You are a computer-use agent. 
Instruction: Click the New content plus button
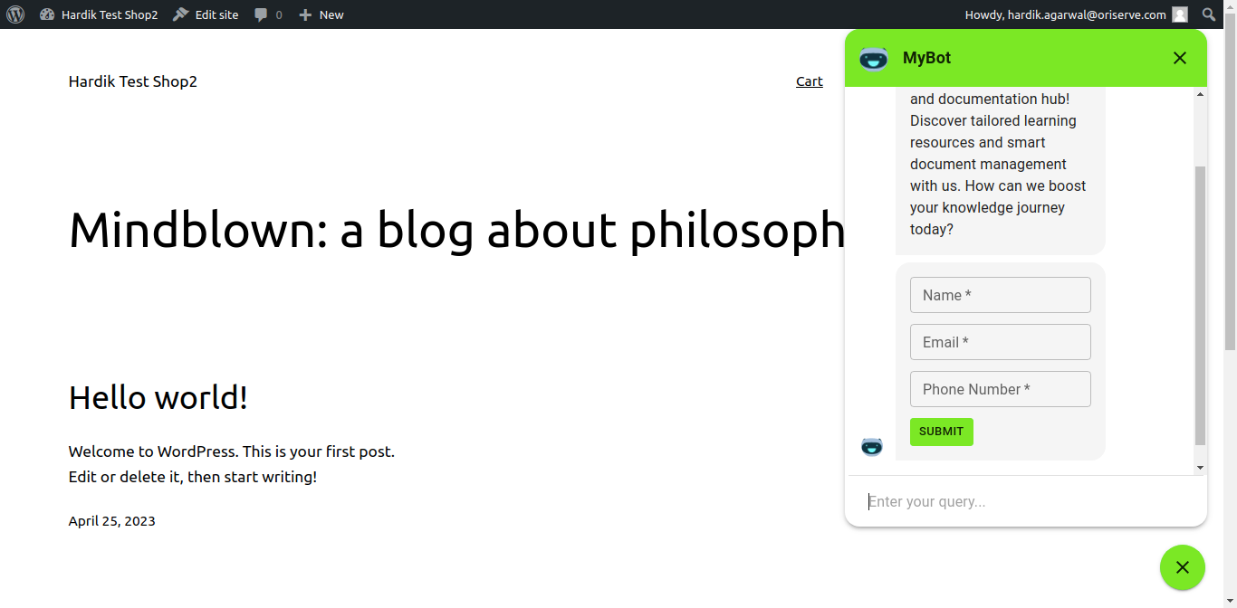tap(321, 14)
